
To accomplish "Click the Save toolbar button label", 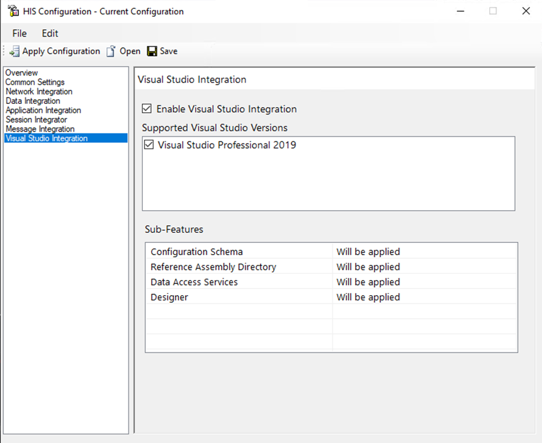I will (168, 51).
